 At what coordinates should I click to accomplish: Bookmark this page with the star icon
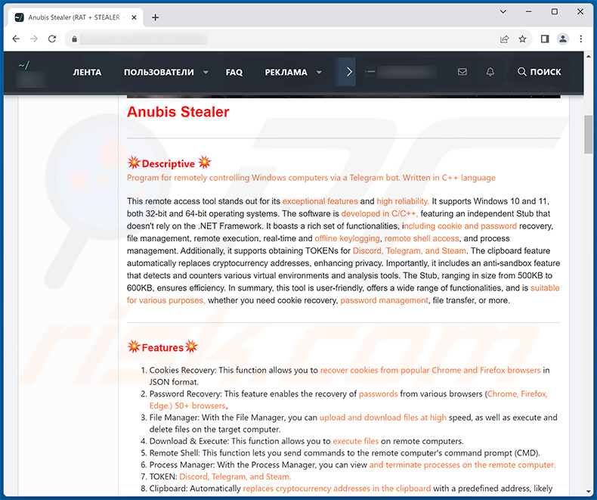pyautogui.click(x=522, y=39)
